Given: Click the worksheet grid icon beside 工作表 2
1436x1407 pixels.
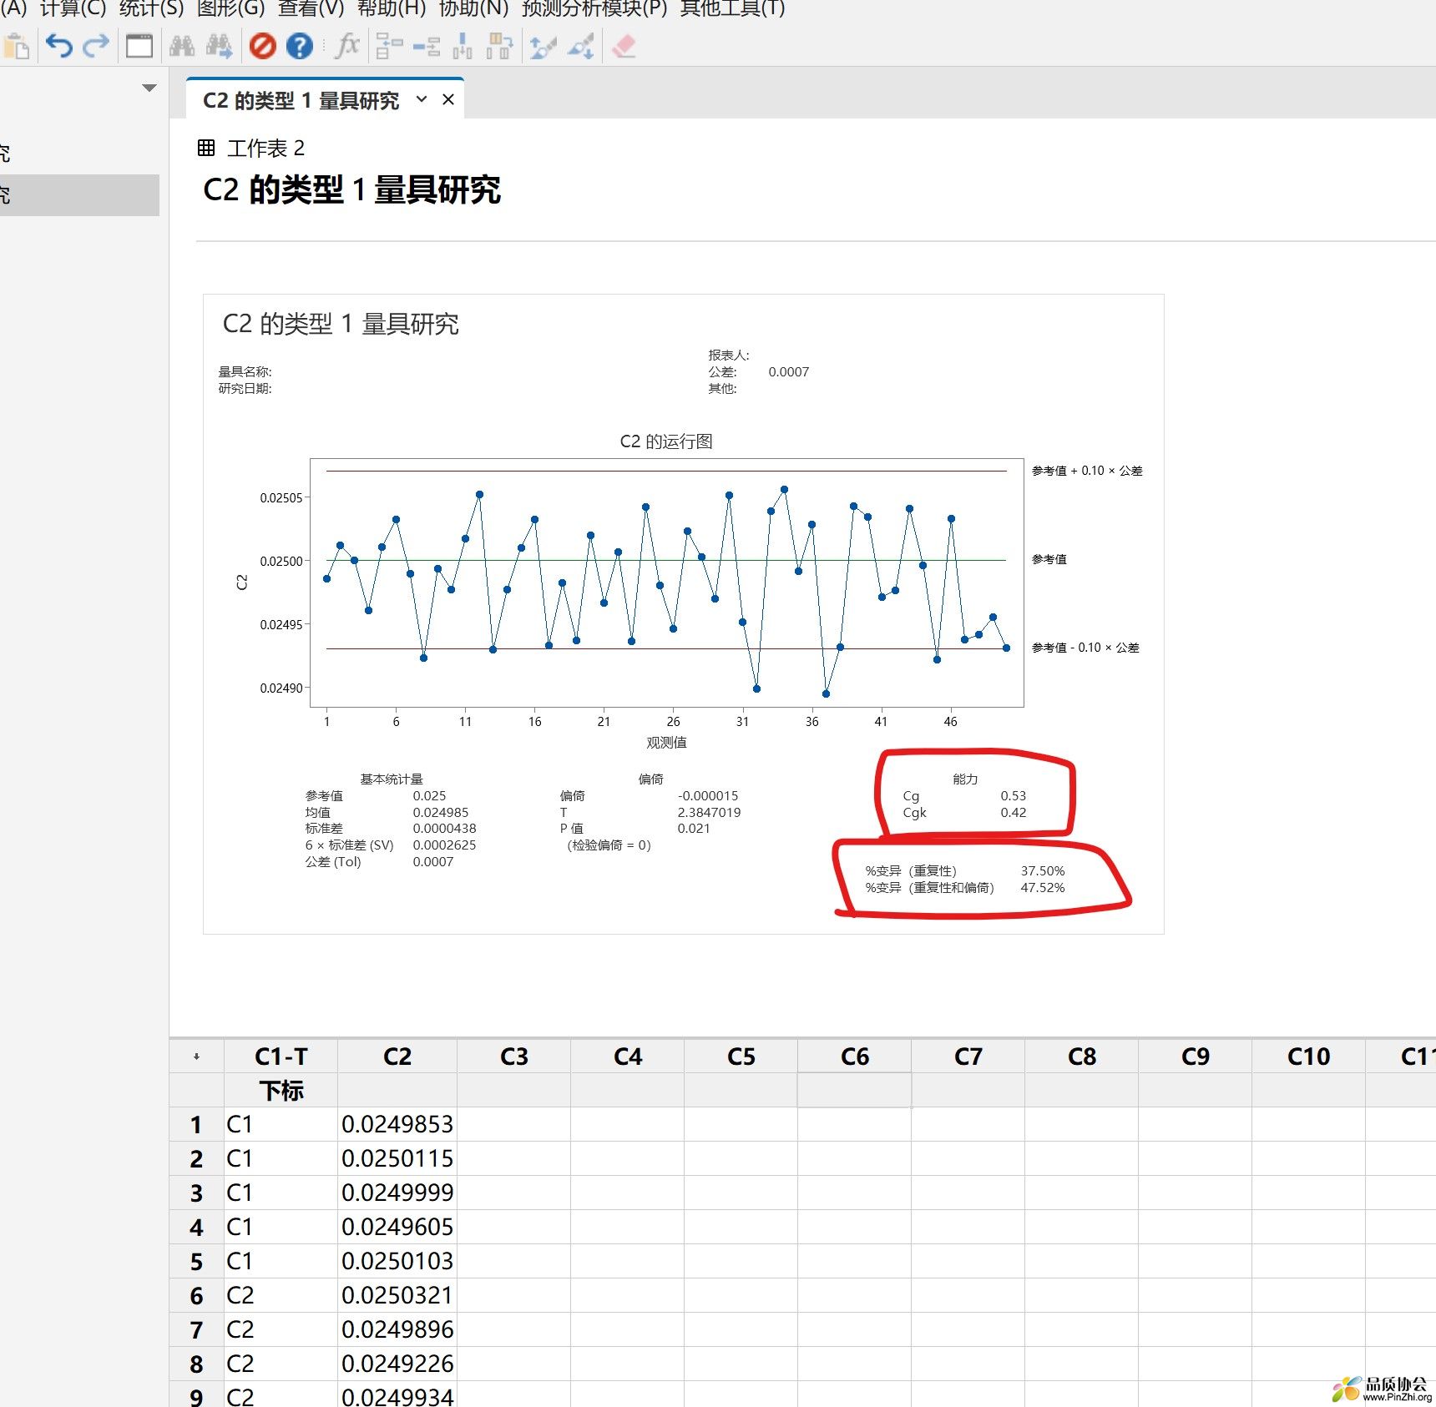Looking at the screenshot, I should pyautogui.click(x=206, y=148).
